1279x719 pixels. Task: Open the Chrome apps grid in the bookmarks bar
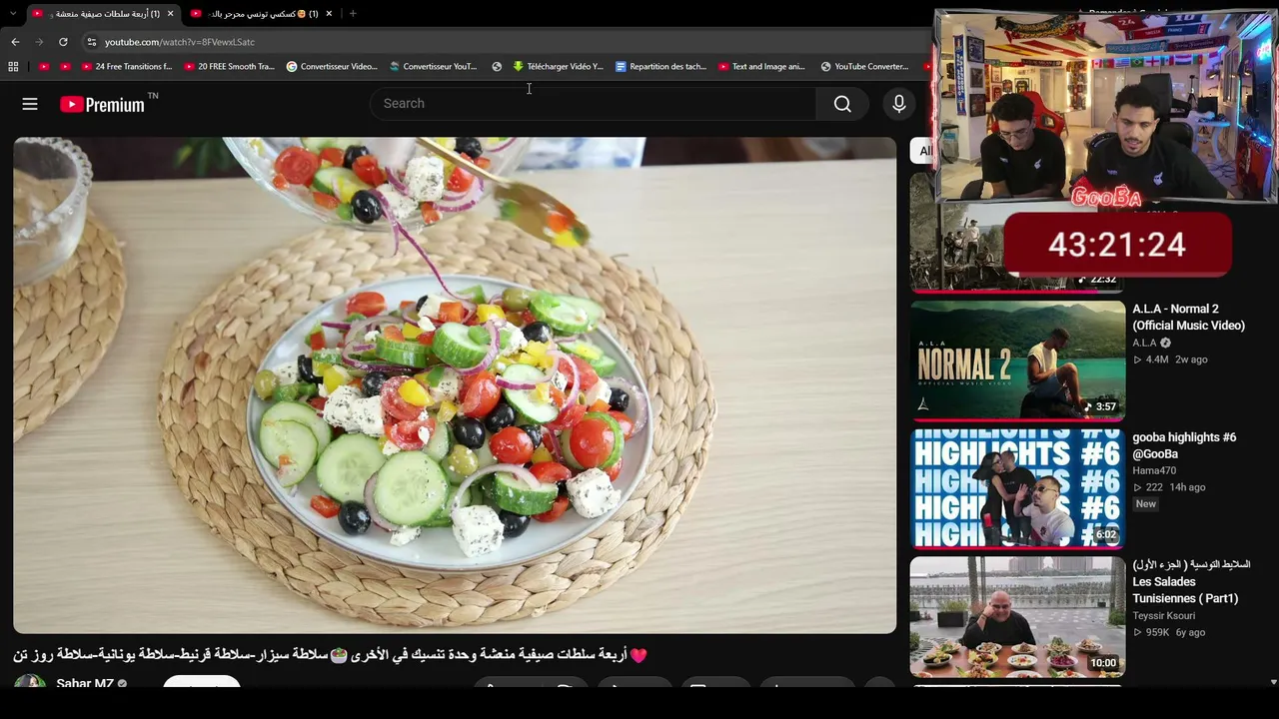13,67
